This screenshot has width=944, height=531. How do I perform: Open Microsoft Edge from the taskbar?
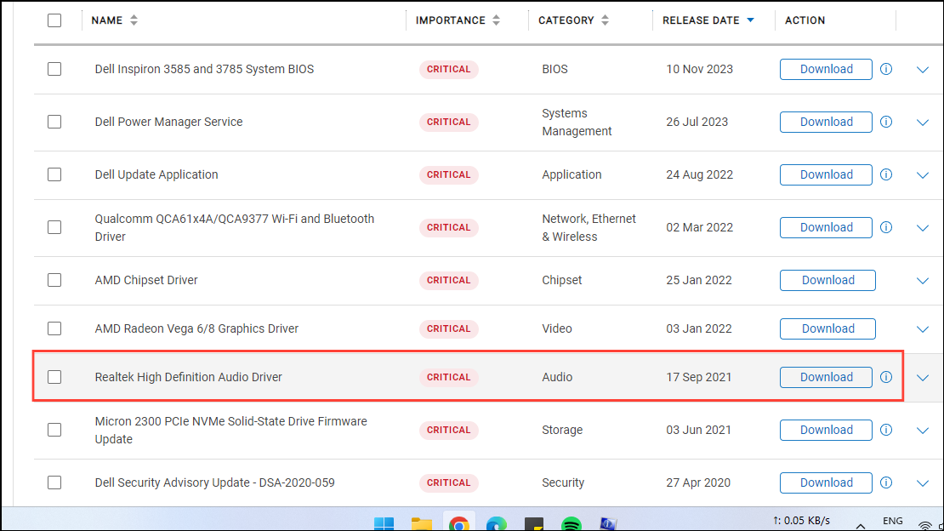click(496, 524)
